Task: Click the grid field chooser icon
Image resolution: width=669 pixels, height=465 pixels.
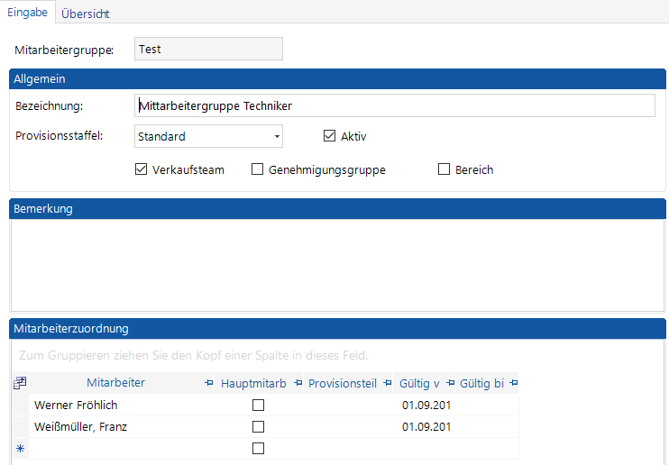Action: 20,384
